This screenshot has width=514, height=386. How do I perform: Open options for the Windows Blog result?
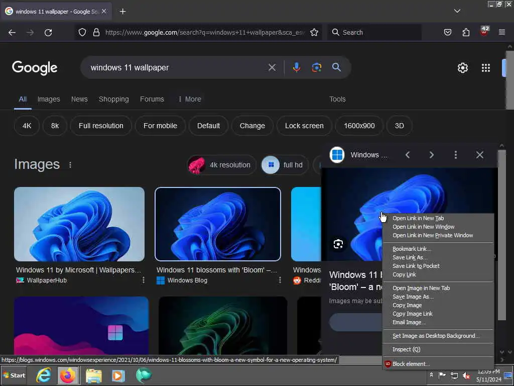coord(280,280)
